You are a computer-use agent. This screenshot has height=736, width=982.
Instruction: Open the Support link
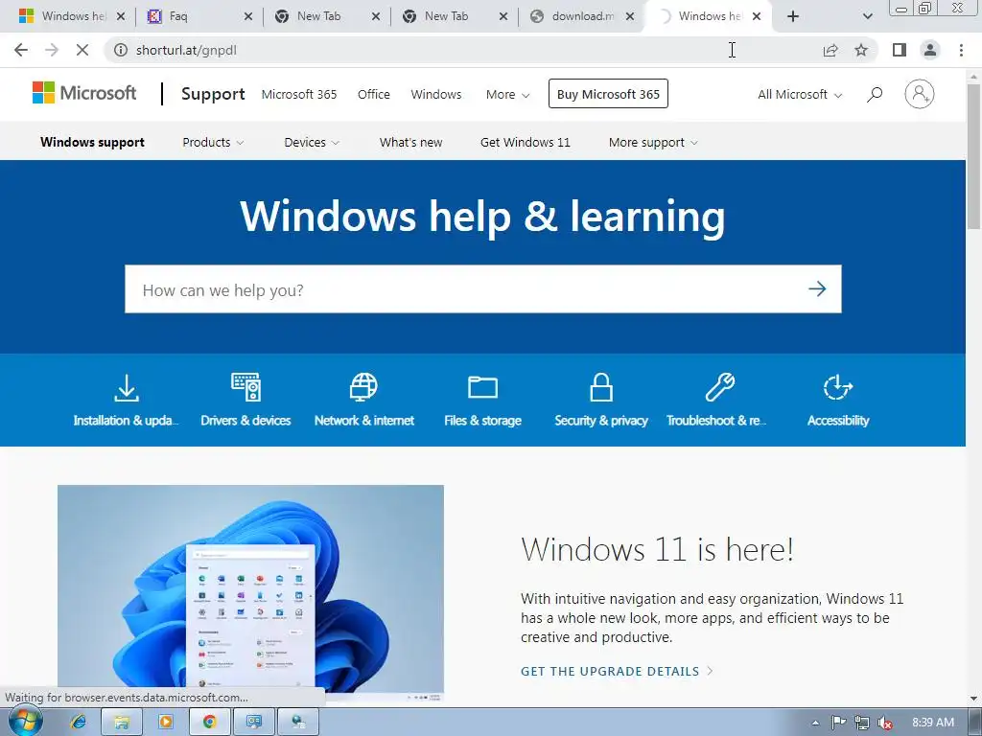pyautogui.click(x=213, y=94)
